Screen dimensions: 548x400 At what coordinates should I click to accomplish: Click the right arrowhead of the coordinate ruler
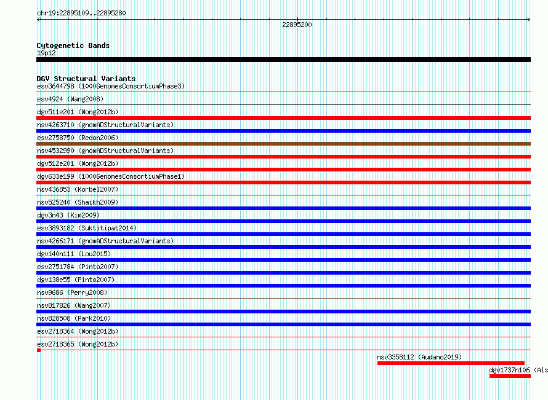pos(528,20)
